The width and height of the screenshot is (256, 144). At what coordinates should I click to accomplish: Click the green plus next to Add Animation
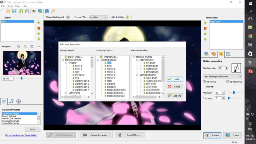pos(127,17)
